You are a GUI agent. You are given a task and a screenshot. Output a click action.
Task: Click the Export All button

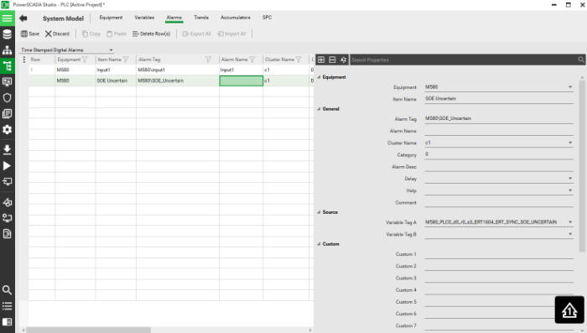197,34
